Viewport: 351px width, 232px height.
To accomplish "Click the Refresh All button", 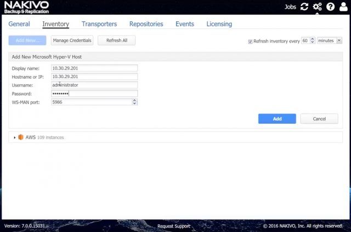I will [117, 40].
